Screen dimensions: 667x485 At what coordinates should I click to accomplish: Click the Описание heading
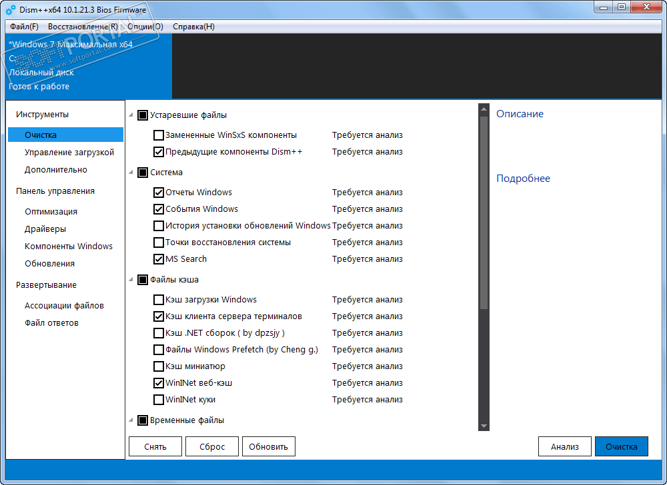point(520,114)
